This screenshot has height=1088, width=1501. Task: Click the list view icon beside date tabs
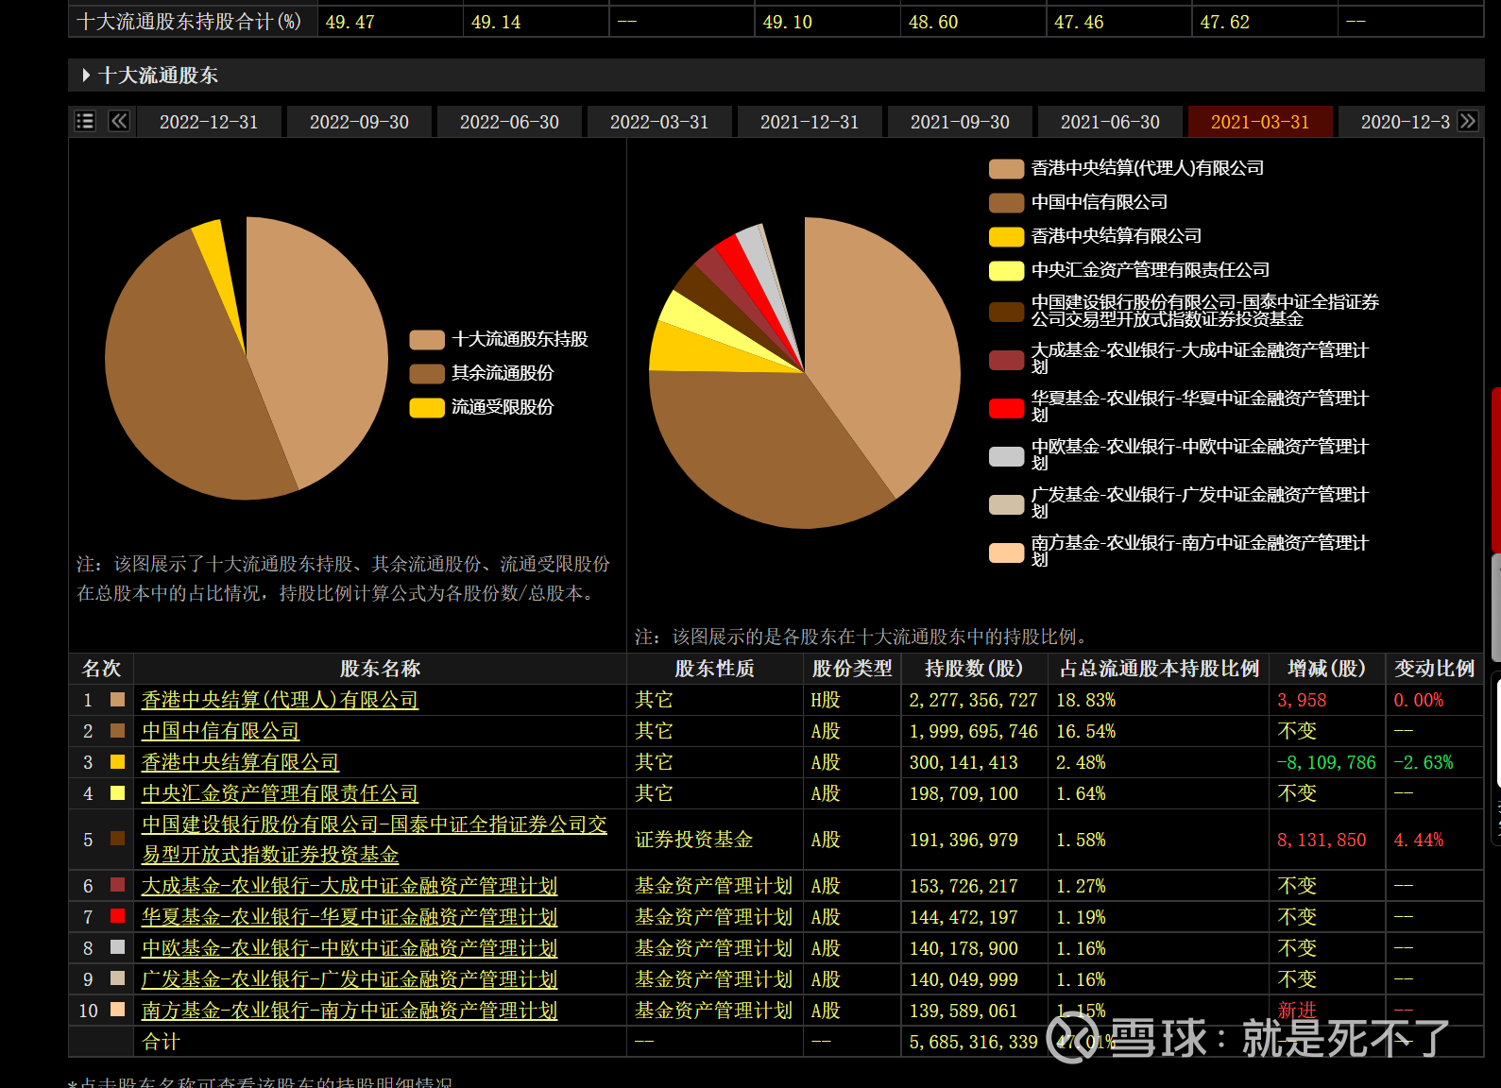click(x=85, y=121)
